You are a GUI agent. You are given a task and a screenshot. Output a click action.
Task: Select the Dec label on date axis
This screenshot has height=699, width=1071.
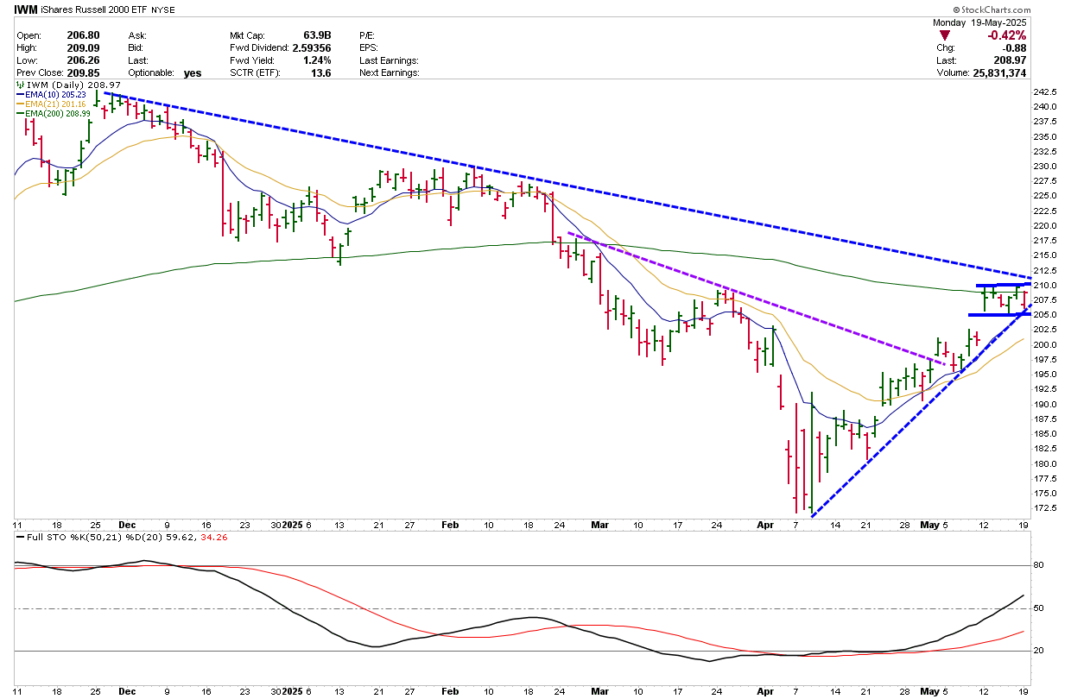[125, 524]
